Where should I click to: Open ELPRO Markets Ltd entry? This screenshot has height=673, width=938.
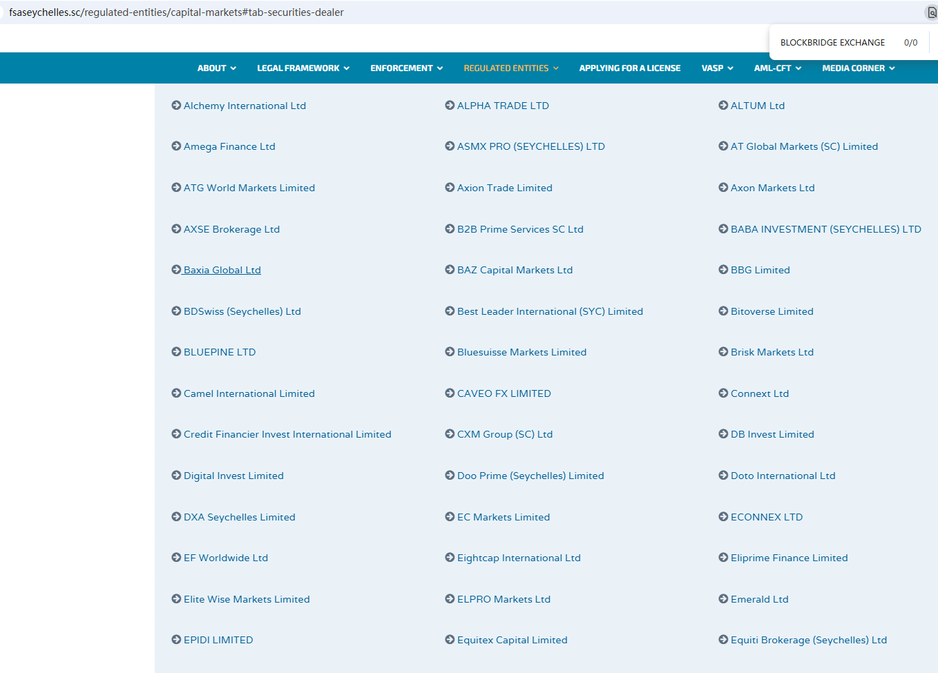[504, 599]
